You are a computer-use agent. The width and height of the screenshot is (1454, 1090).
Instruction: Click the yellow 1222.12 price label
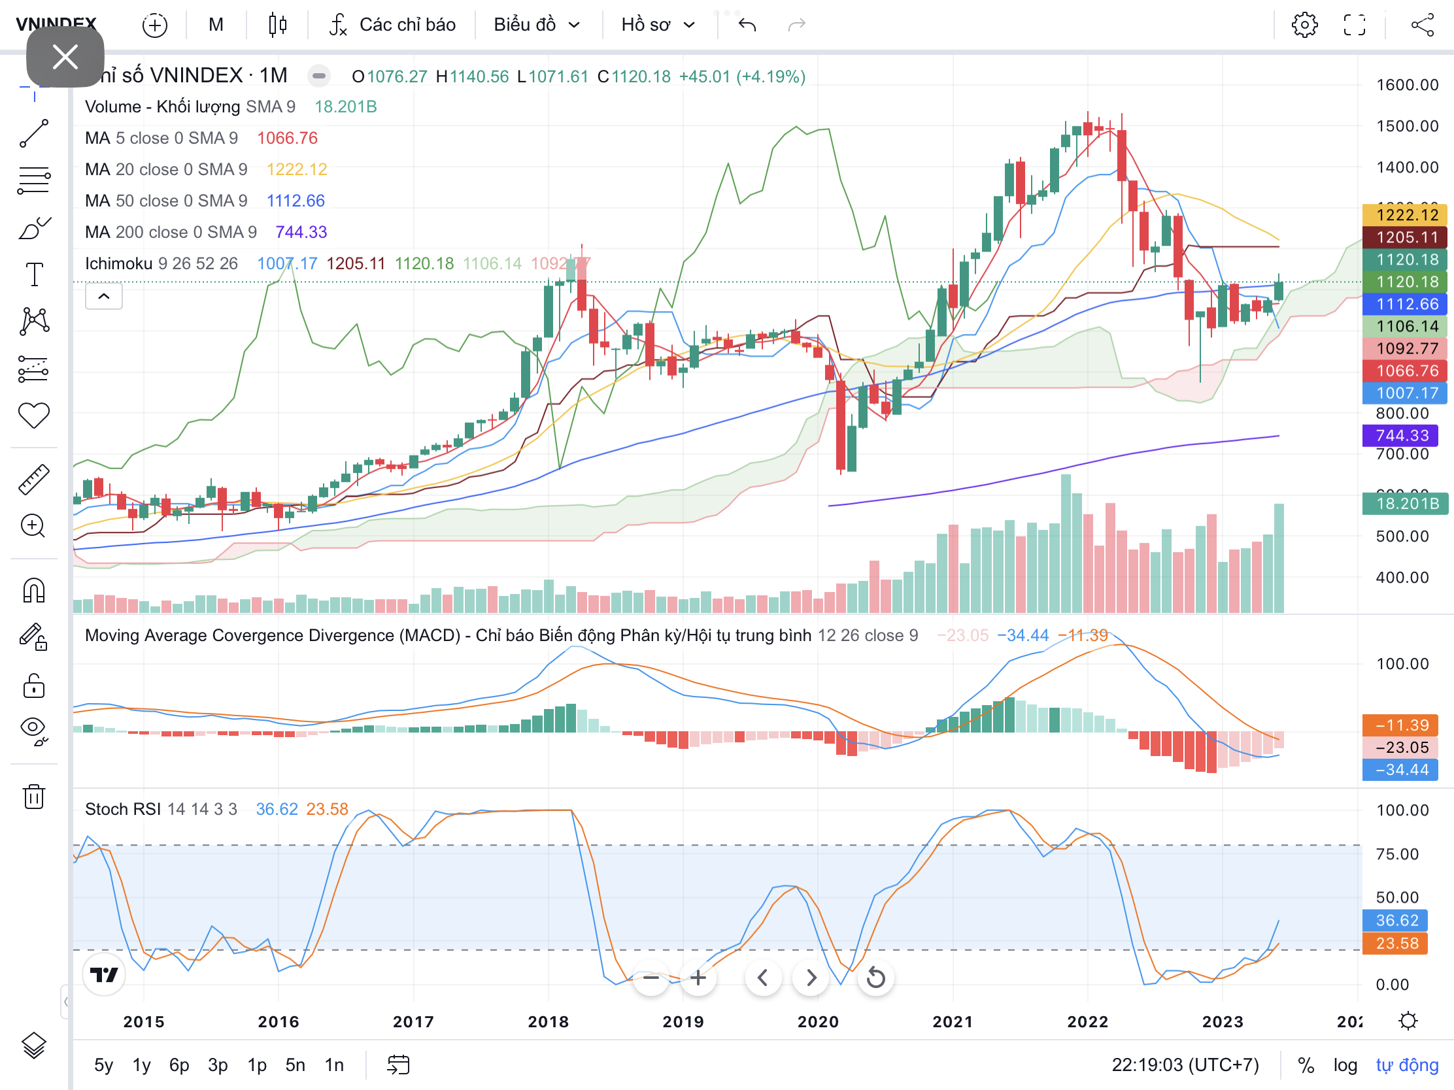pos(1404,215)
